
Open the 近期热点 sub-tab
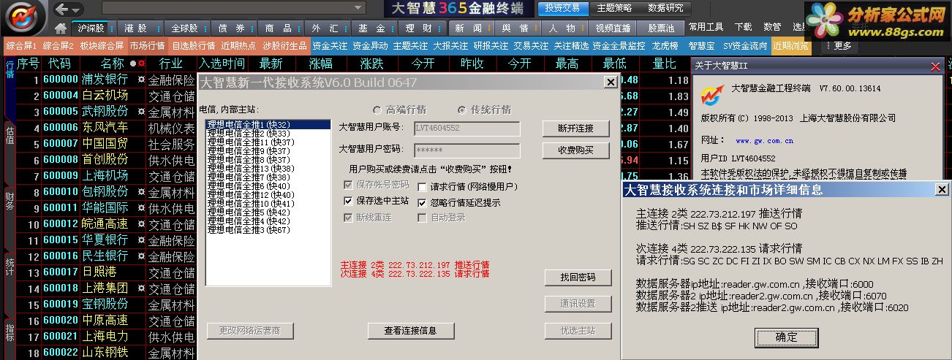(x=238, y=45)
